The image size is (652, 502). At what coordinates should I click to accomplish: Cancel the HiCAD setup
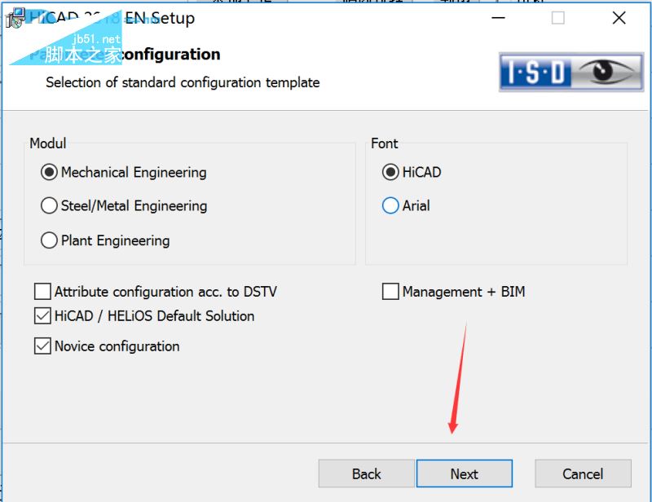(583, 473)
